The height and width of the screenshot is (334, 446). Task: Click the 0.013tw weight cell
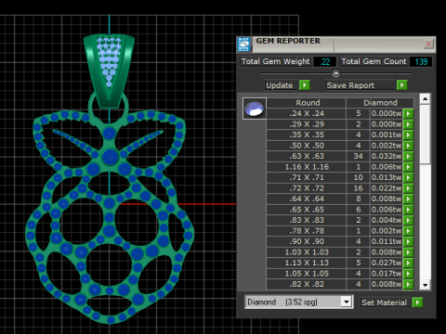point(387,177)
